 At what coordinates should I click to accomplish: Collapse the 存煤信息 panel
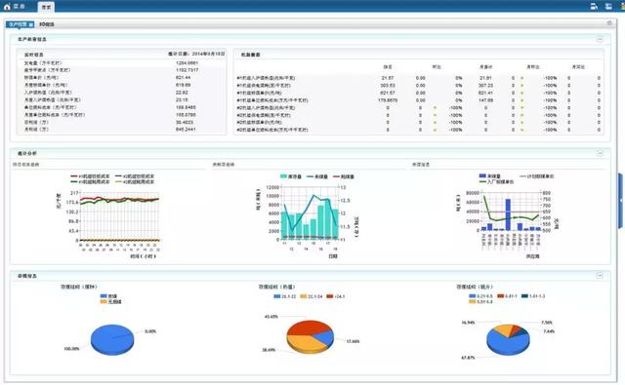tap(600, 276)
